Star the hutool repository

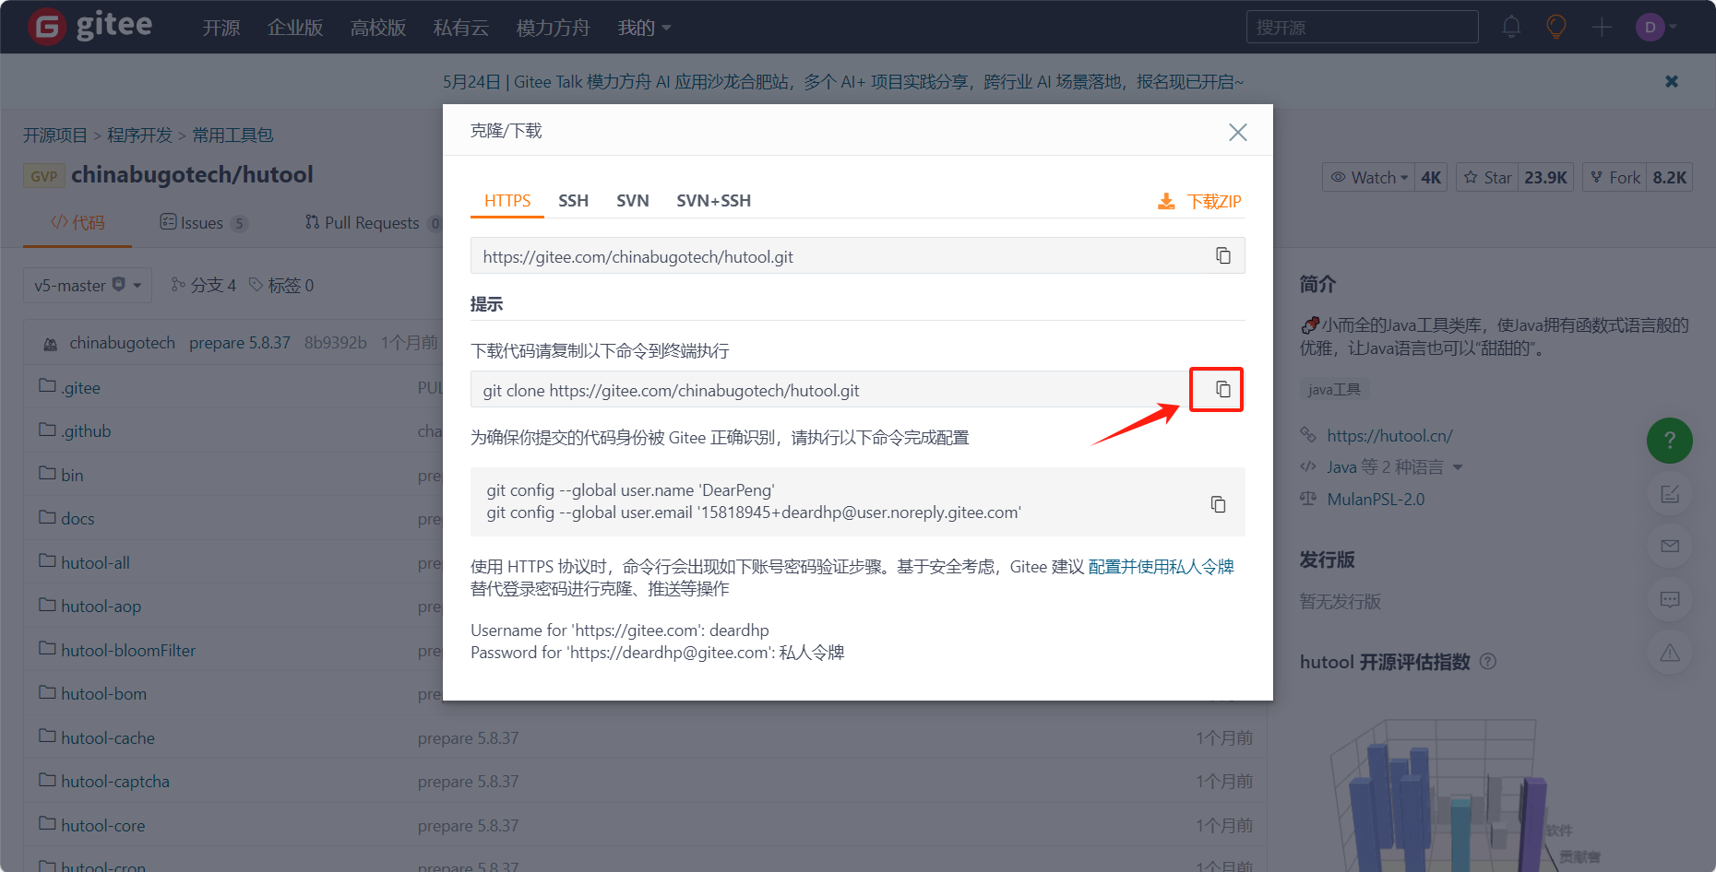tap(1487, 177)
